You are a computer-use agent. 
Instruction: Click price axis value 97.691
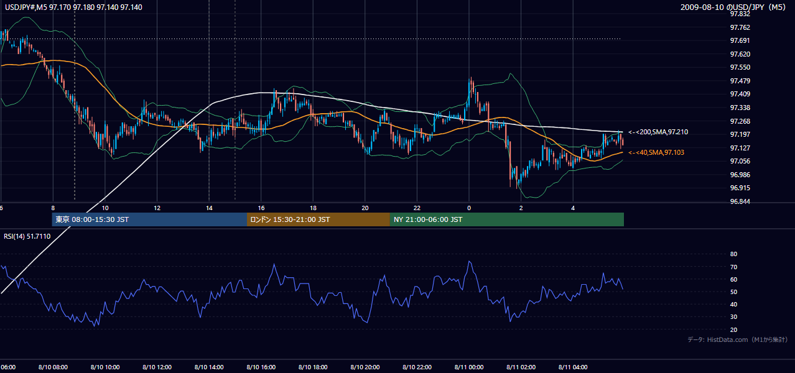click(x=740, y=40)
